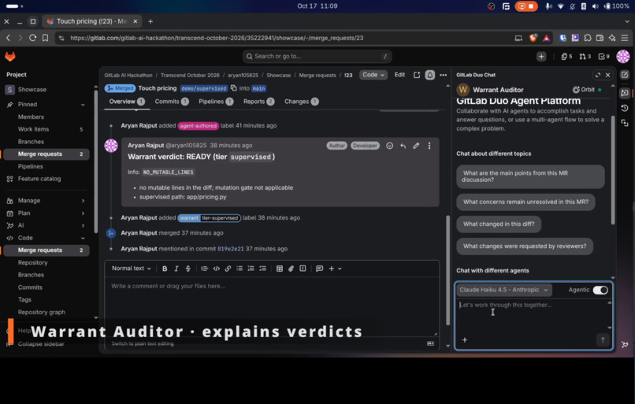
Task: Click the Search or go to field
Action: tap(317, 57)
